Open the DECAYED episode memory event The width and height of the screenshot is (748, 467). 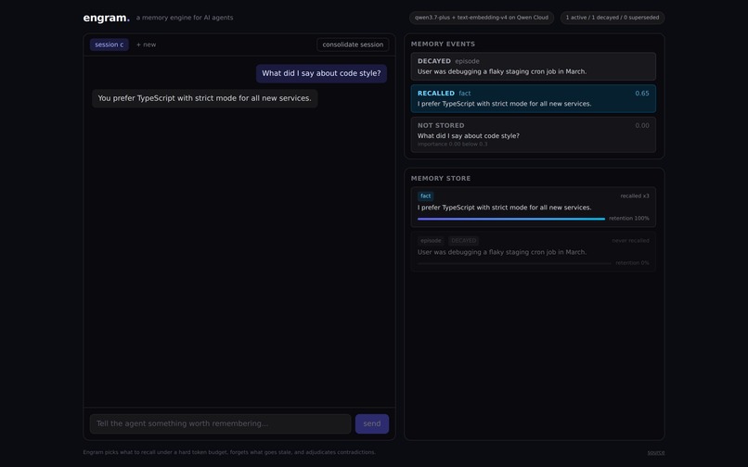533,66
